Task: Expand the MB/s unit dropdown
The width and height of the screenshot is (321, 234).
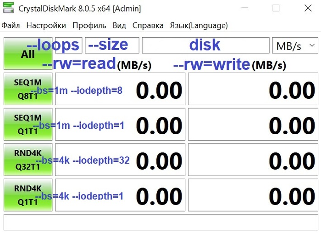Action: coord(295,45)
